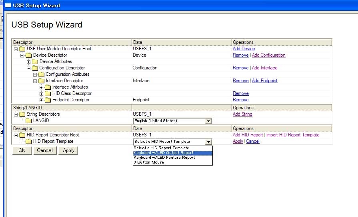Click the Device Attributes folder icon
Viewport: 358px width, 217px height.
35,62
